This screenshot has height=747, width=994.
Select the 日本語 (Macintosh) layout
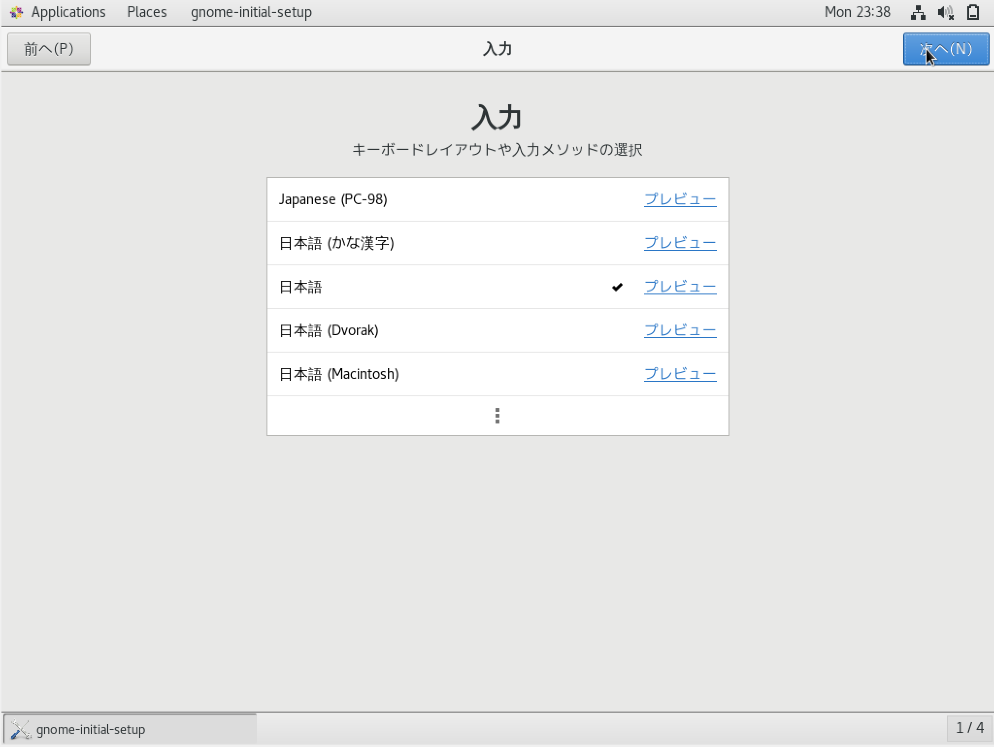pos(339,374)
